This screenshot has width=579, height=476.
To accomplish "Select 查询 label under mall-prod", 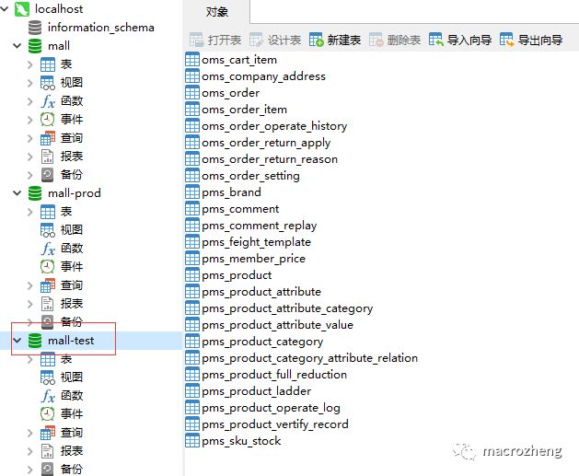I will click(72, 285).
